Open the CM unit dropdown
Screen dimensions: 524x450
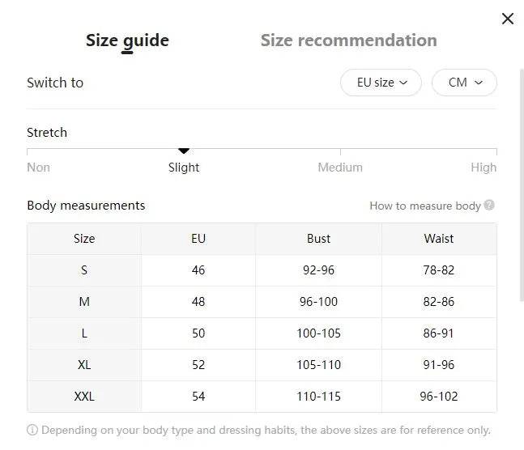click(x=464, y=83)
